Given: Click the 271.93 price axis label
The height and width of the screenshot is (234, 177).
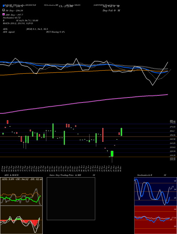Looking at the screenshot, I should 172,127.
